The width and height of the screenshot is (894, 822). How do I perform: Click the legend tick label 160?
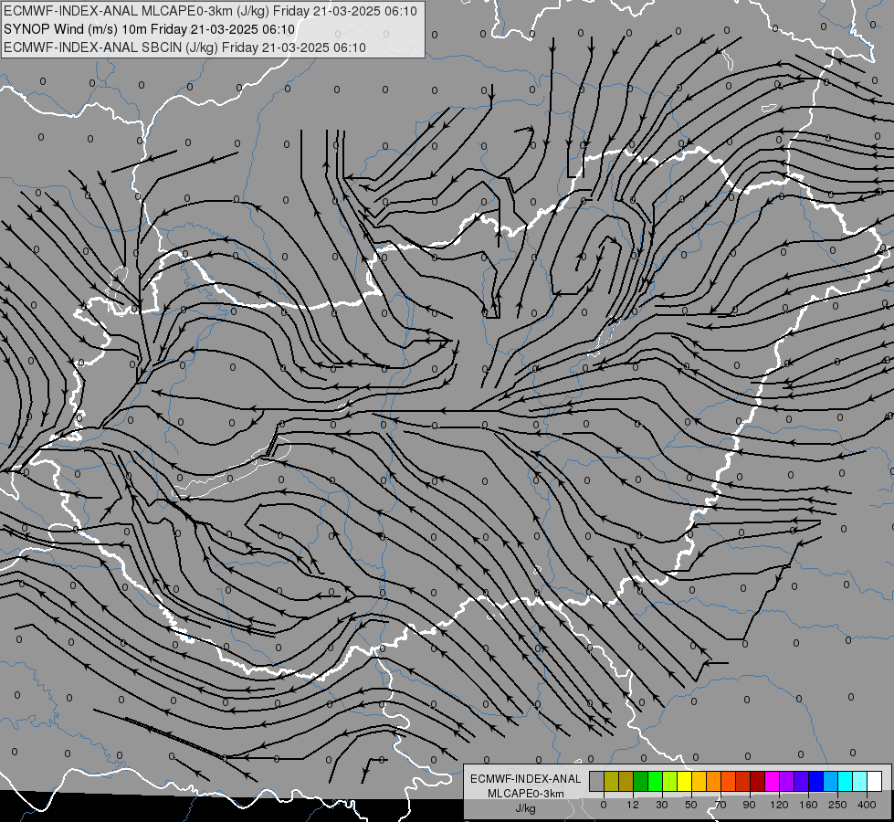808,805
